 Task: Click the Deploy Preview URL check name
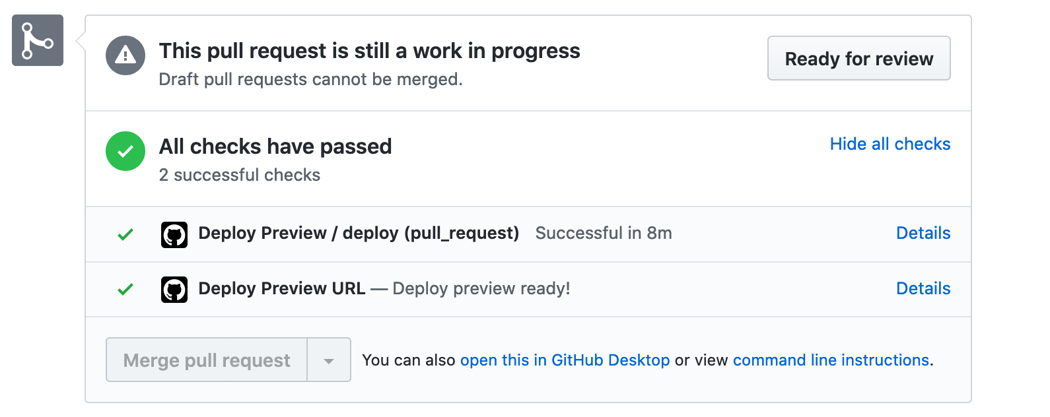click(x=281, y=288)
